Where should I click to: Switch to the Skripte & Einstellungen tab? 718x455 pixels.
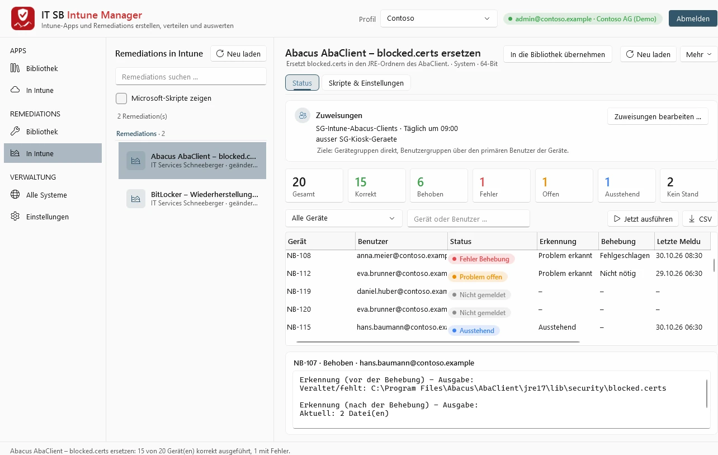click(x=366, y=83)
